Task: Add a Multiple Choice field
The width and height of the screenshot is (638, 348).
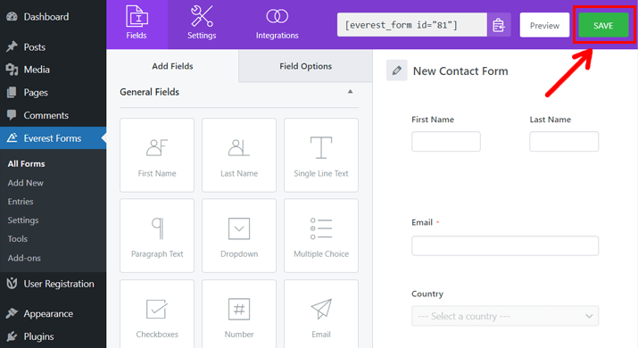Action: [x=321, y=236]
